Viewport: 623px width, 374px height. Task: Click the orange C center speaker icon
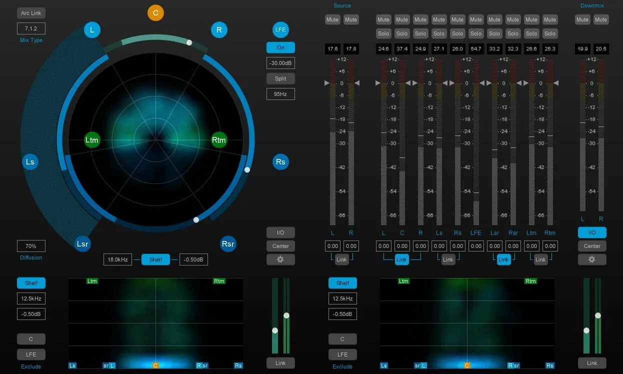[155, 13]
